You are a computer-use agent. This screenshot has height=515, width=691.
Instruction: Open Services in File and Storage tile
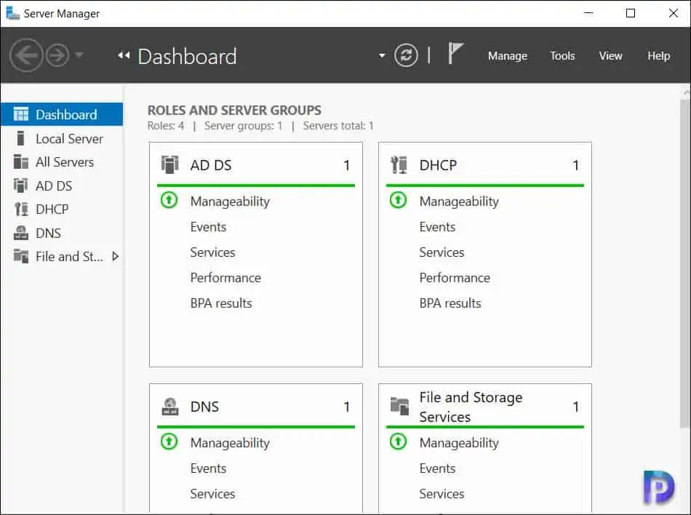[x=442, y=494]
